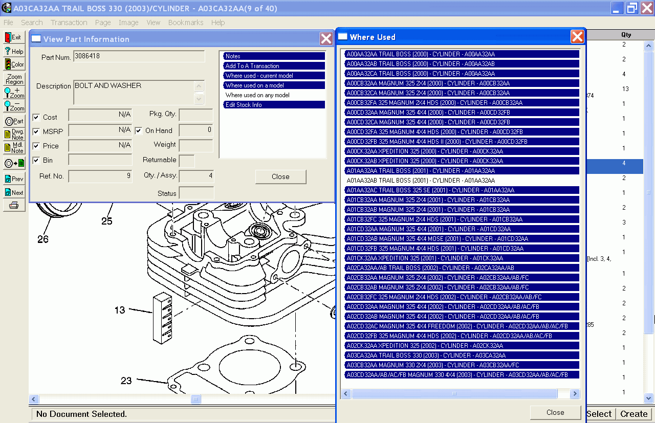
Task: Select the Part gear button
Action: (14, 121)
